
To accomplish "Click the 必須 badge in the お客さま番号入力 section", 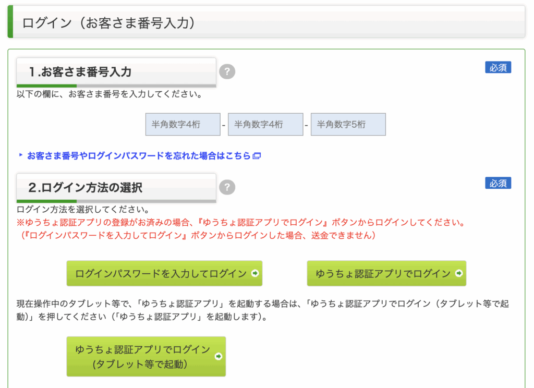I will coord(498,67).
